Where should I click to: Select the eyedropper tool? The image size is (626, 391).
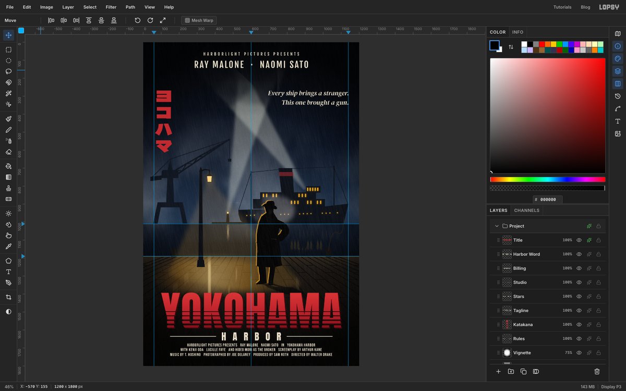pyautogui.click(x=8, y=247)
